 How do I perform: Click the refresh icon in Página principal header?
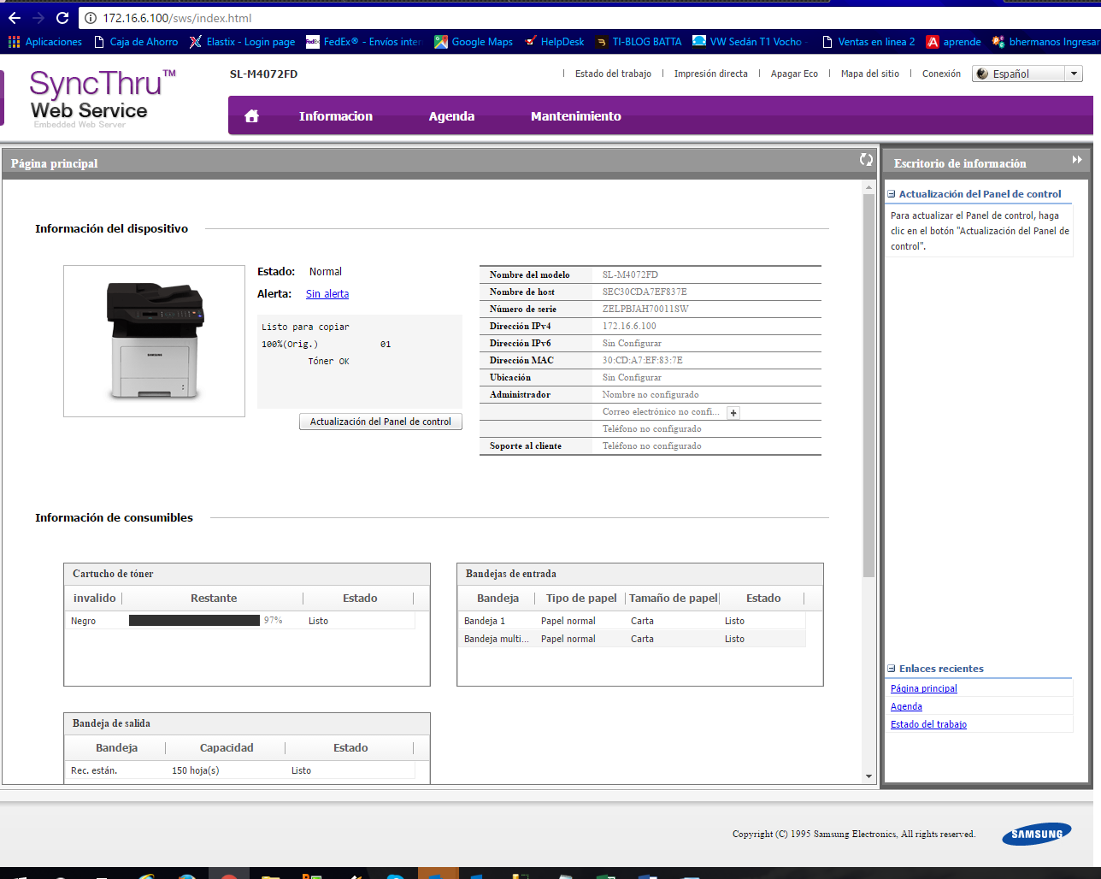(x=866, y=160)
